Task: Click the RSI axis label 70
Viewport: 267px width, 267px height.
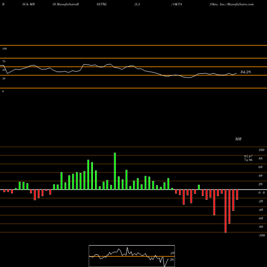Action: coord(4,61)
